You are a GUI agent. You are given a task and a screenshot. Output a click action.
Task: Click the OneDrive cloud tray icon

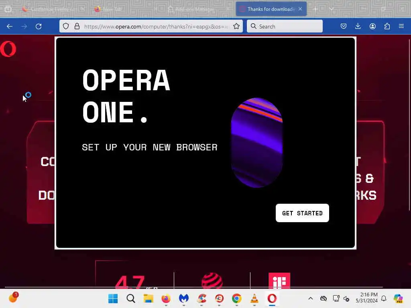point(324,298)
